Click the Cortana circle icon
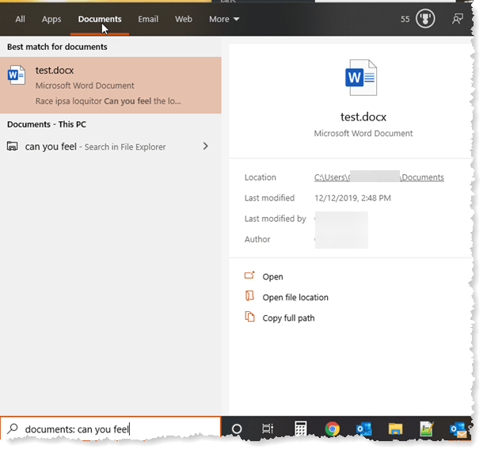The width and height of the screenshot is (487, 453). (236, 429)
